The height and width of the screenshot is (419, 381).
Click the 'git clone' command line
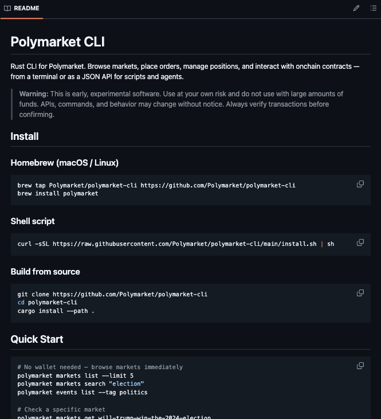(112, 295)
